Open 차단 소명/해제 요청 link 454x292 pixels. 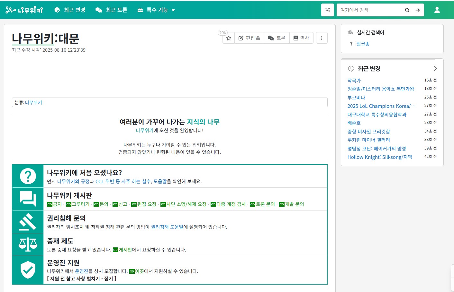coord(183,204)
